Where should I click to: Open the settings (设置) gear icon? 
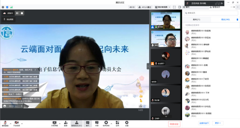pos(127,123)
